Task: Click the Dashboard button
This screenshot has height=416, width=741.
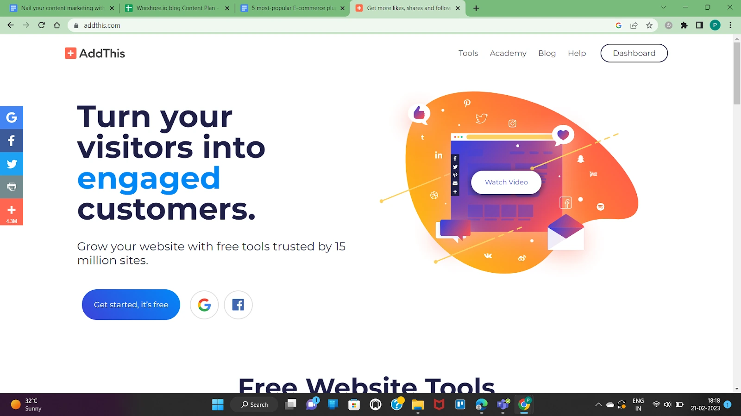Action: 634,53
